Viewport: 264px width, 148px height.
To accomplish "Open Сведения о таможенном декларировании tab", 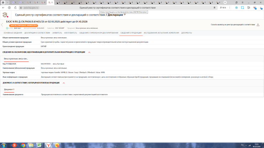I will coord(99,33).
